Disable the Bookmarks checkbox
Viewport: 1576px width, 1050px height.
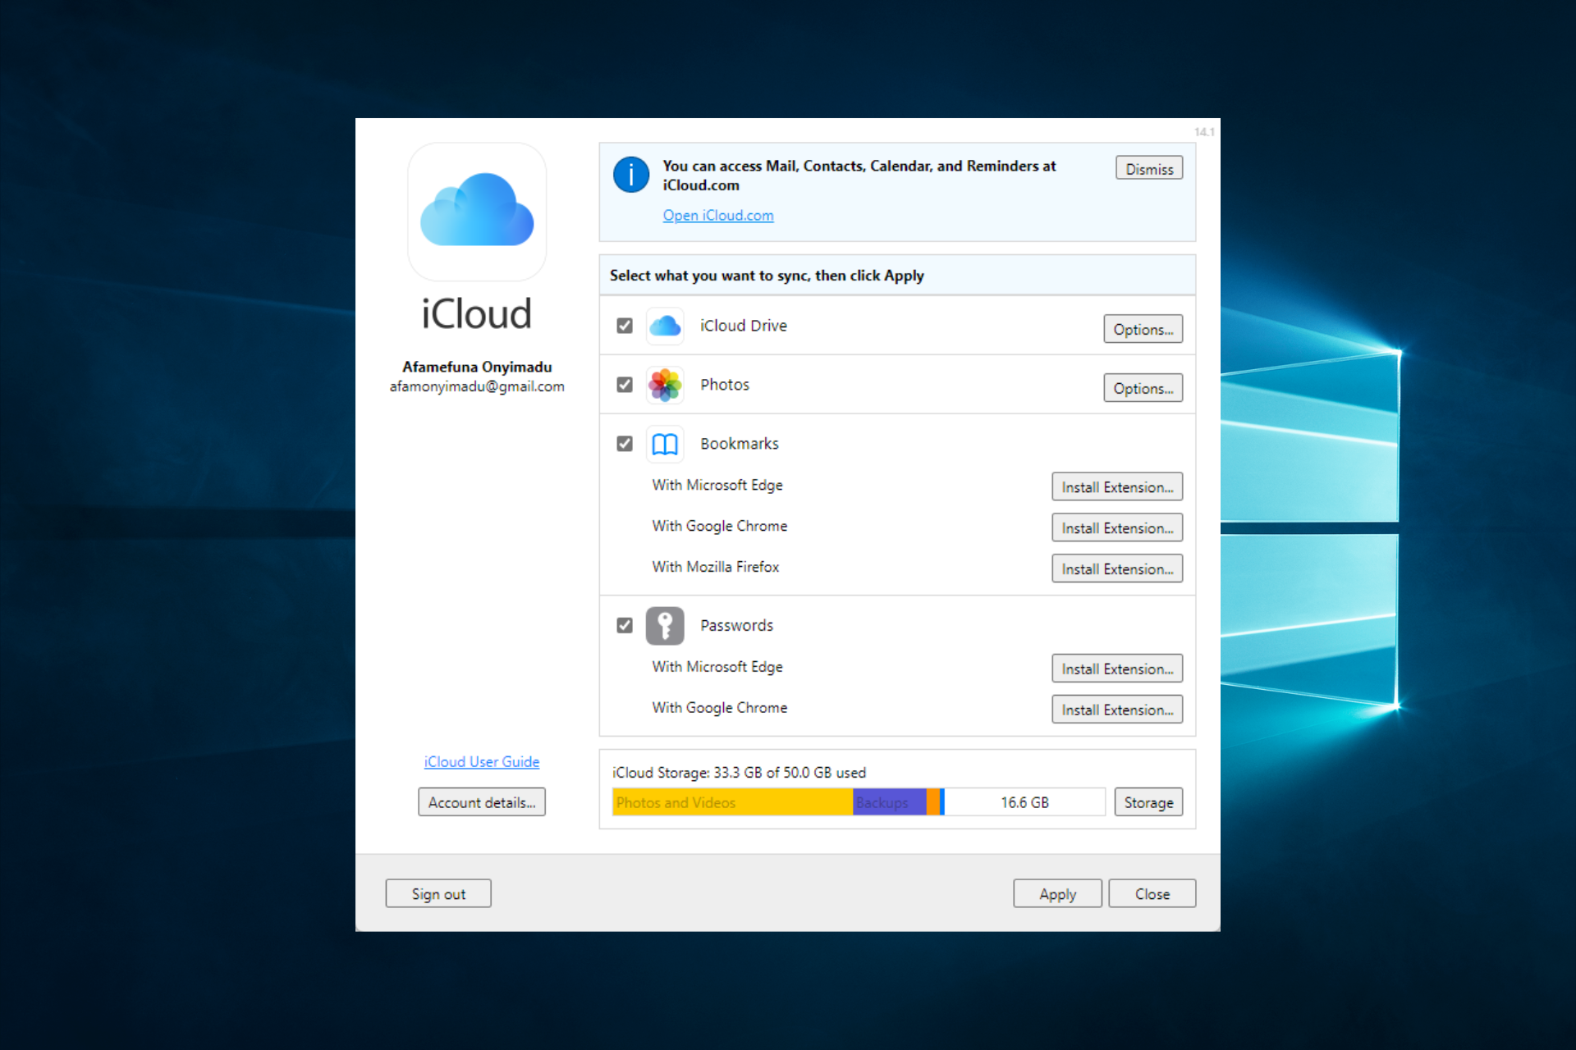[625, 444]
